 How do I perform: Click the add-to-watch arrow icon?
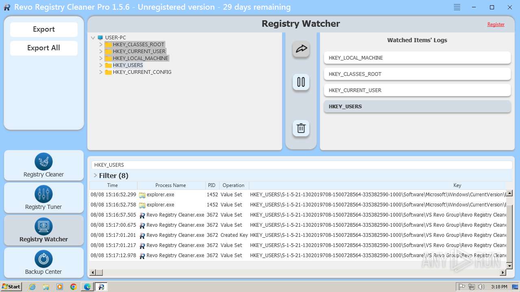click(301, 49)
